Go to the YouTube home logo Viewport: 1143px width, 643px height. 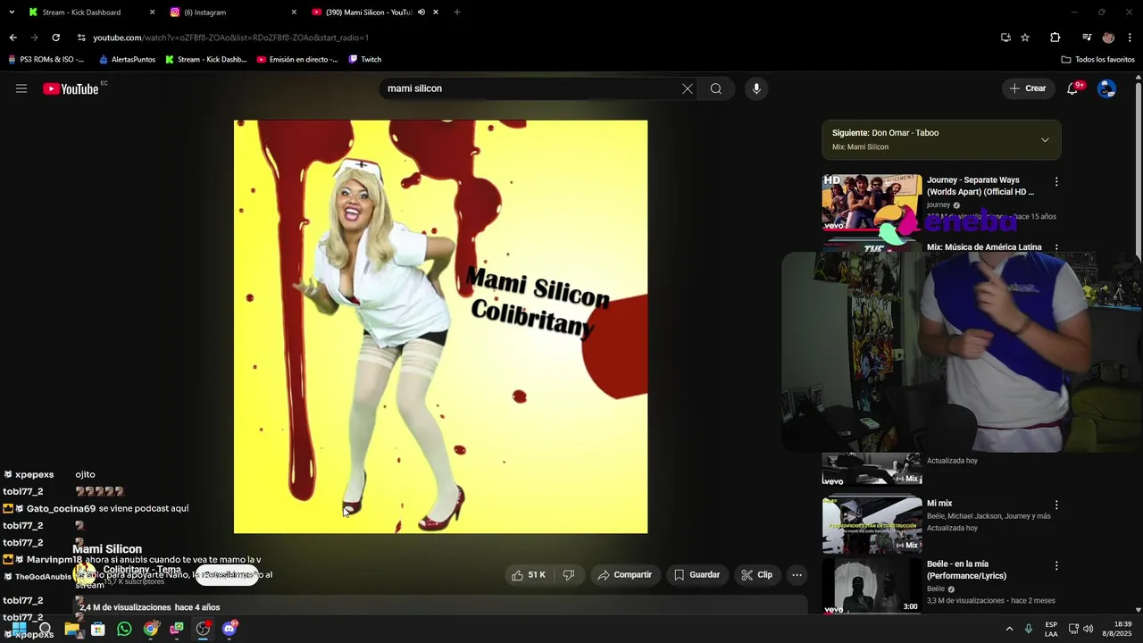(x=71, y=88)
